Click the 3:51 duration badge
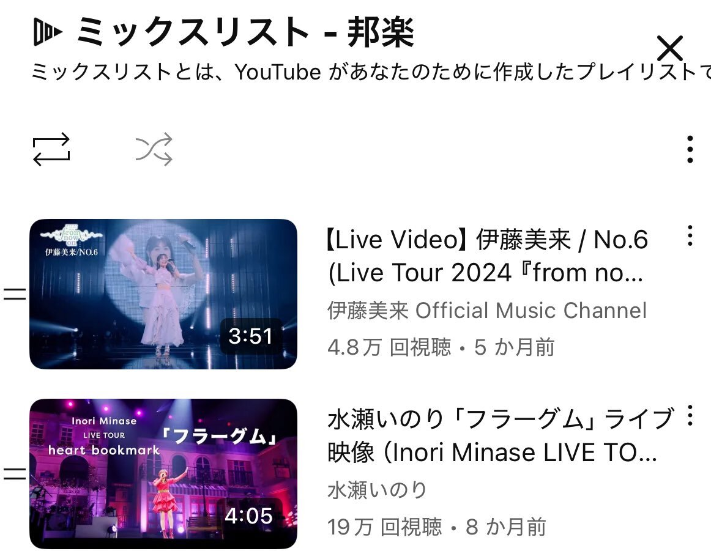Viewport: 711px width, 551px height. point(251,336)
